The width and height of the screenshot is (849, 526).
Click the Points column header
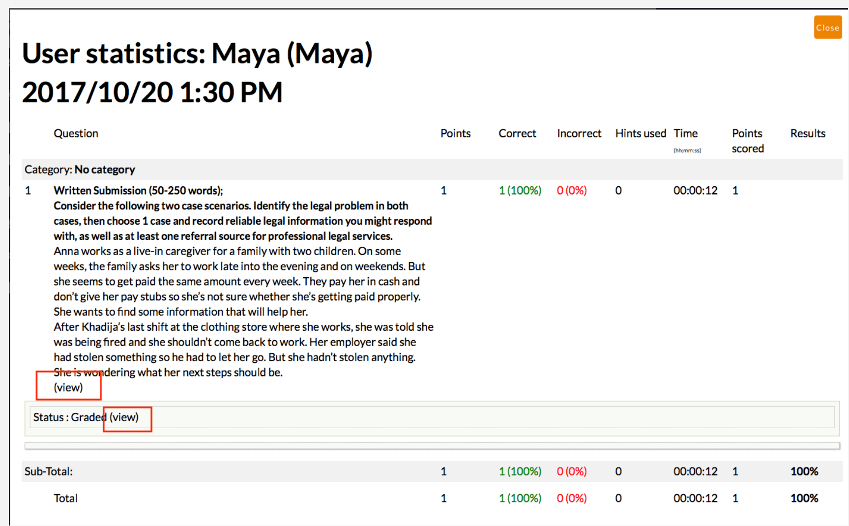point(455,133)
